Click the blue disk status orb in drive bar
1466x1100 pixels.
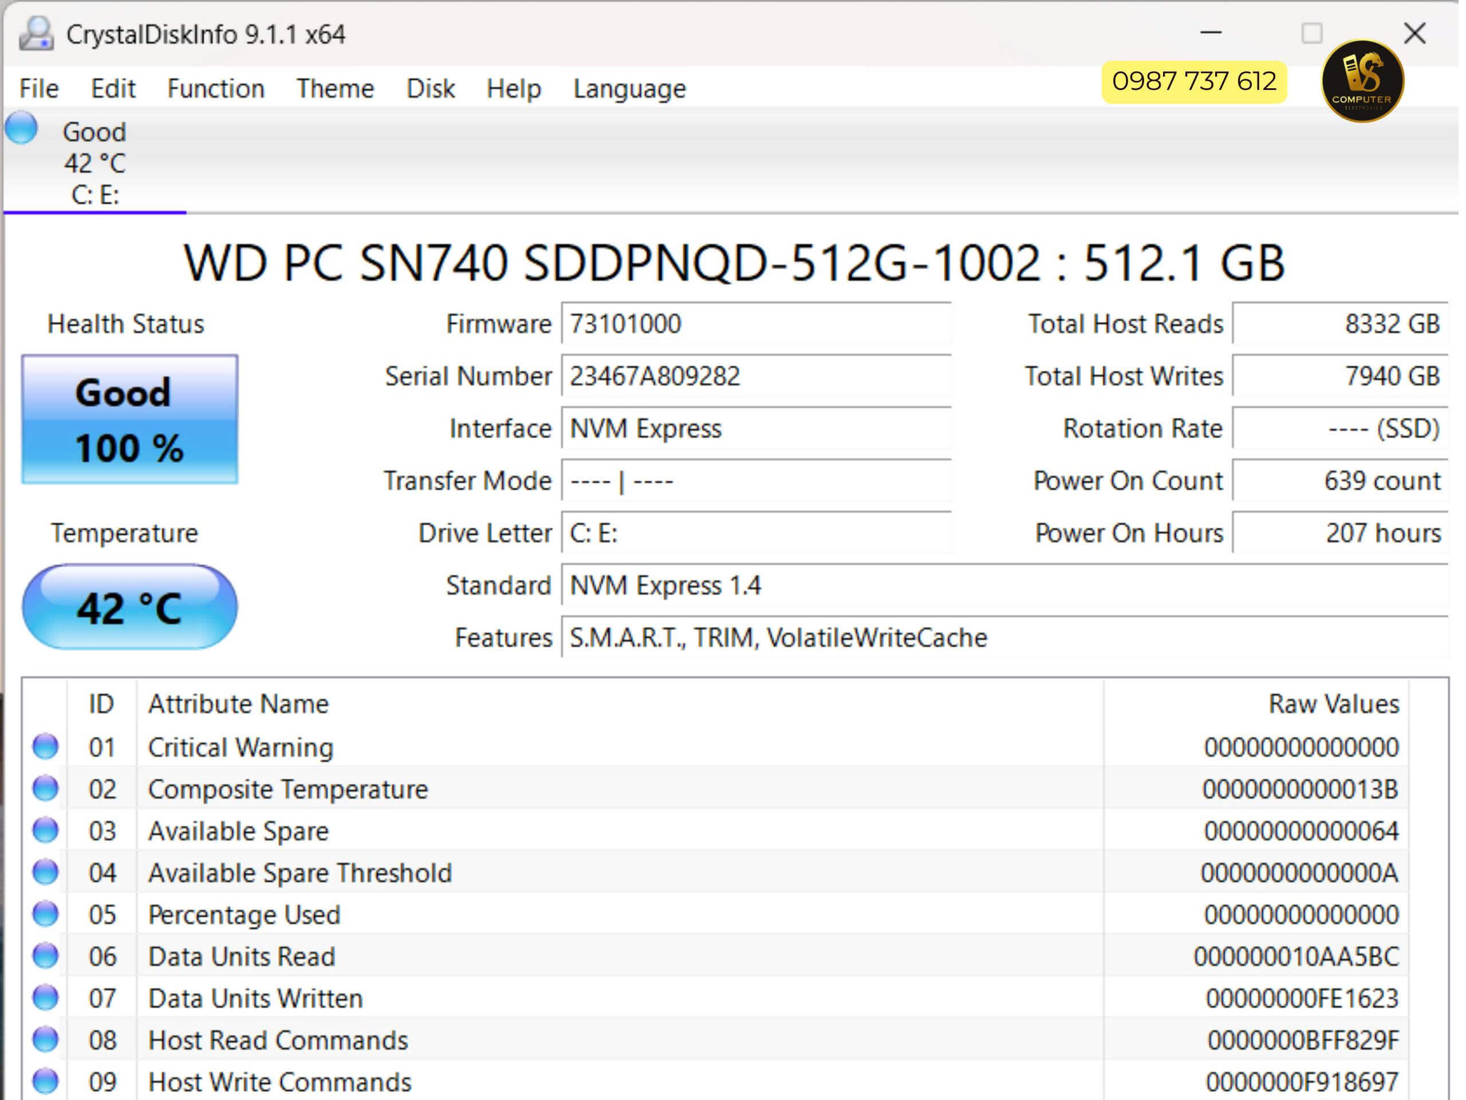(21, 128)
